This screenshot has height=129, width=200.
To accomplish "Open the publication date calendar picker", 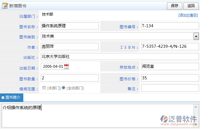I will pos(66,66).
